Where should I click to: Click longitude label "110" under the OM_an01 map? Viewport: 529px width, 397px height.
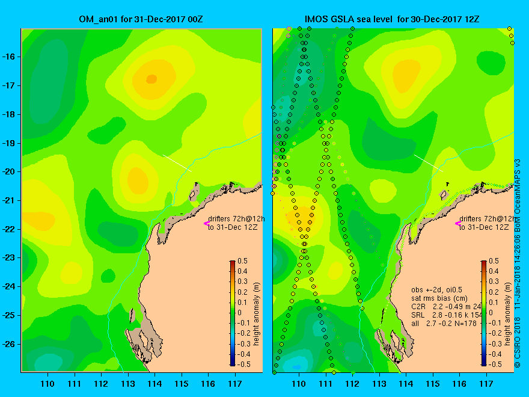pyautogui.click(x=47, y=384)
